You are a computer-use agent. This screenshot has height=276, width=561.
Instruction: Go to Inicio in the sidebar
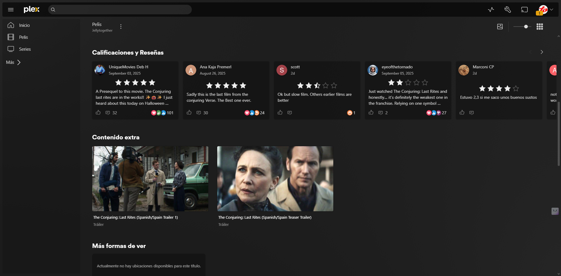click(24, 25)
